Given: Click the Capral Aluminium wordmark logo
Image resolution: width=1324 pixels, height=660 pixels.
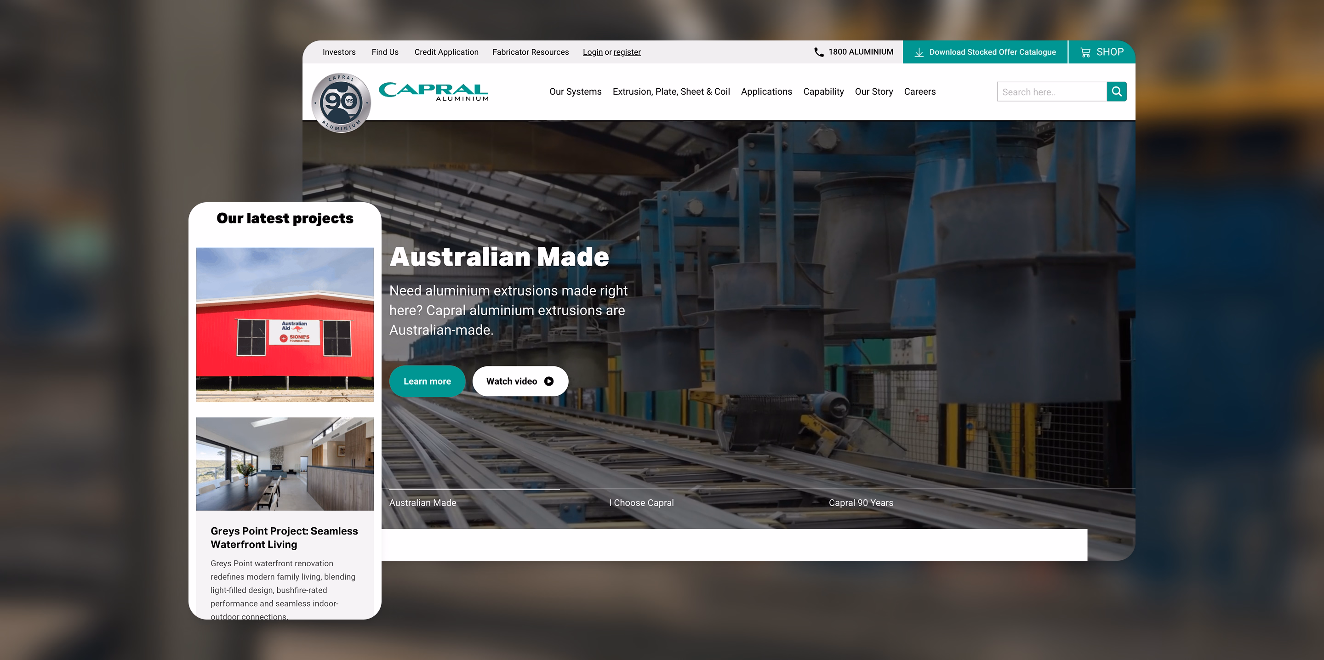Looking at the screenshot, I should pyautogui.click(x=433, y=91).
